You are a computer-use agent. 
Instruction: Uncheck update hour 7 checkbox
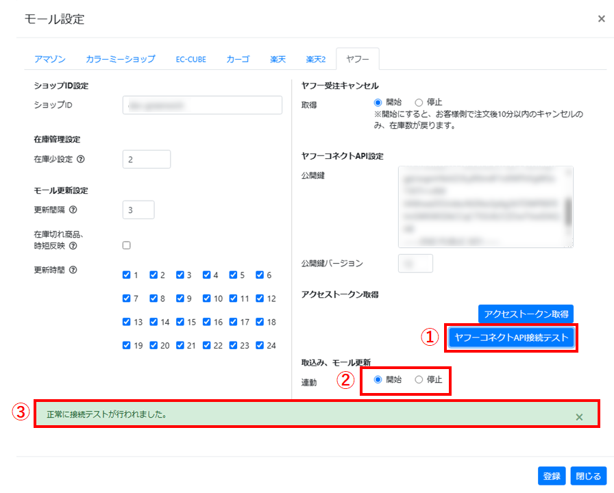click(127, 298)
